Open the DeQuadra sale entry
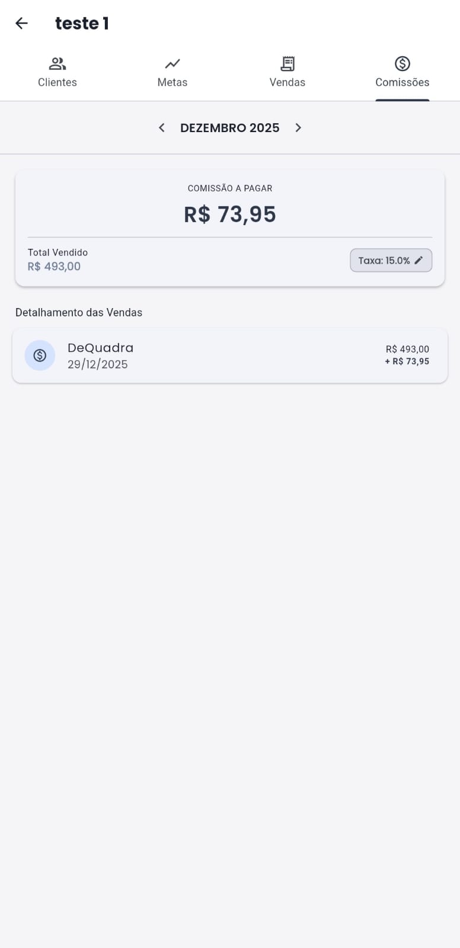 tap(230, 355)
